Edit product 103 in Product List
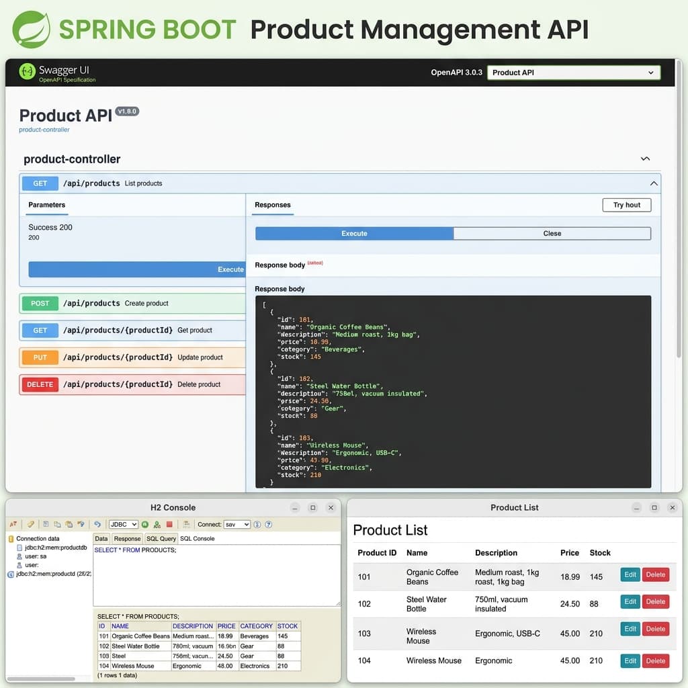 click(630, 629)
